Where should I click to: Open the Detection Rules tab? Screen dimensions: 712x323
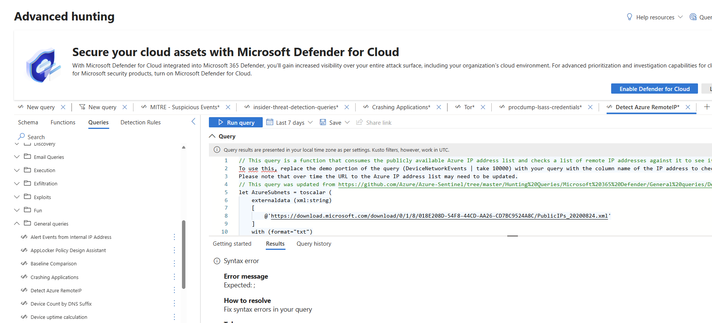tap(141, 122)
